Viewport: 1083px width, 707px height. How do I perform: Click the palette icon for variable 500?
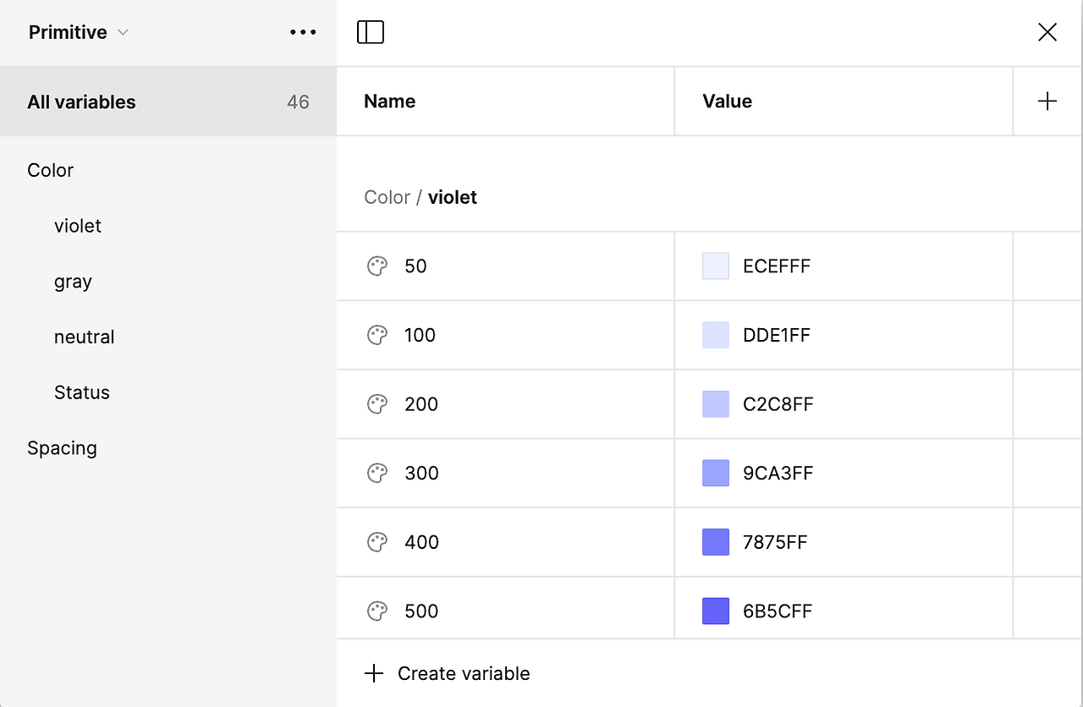click(x=377, y=611)
